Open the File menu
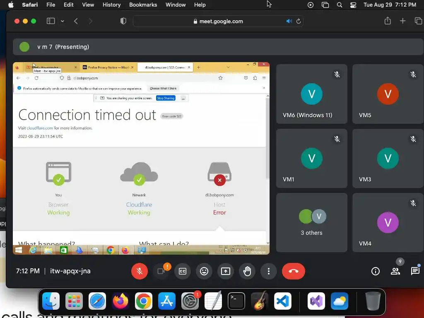The image size is (424, 318). click(x=51, y=5)
